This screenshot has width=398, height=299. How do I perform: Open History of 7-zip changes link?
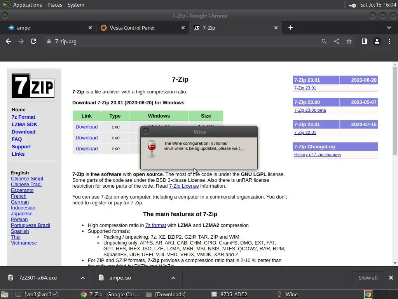click(x=317, y=155)
